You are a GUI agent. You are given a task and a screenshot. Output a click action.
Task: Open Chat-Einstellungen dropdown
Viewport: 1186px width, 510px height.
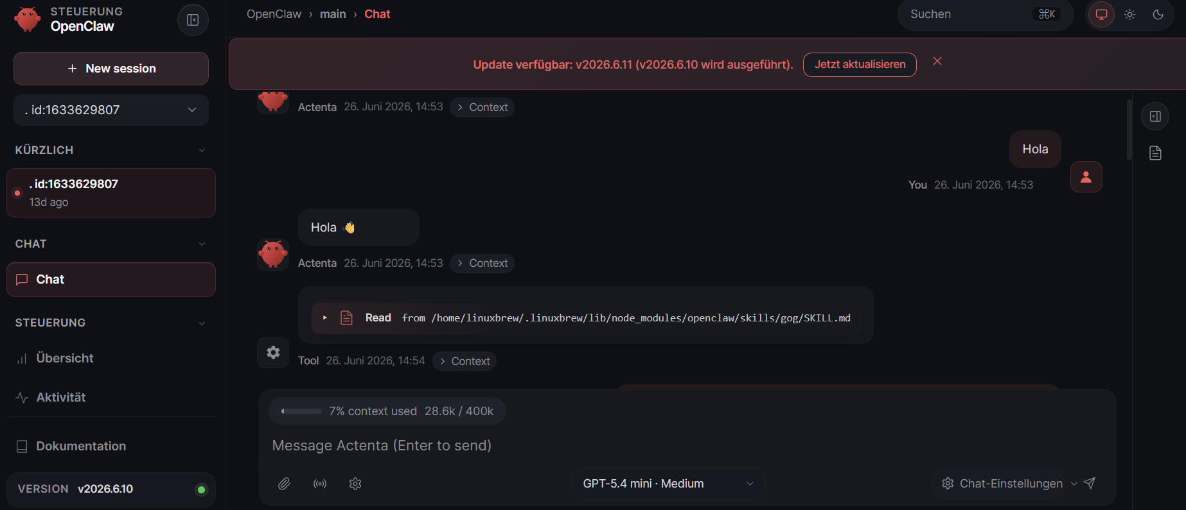point(1009,484)
